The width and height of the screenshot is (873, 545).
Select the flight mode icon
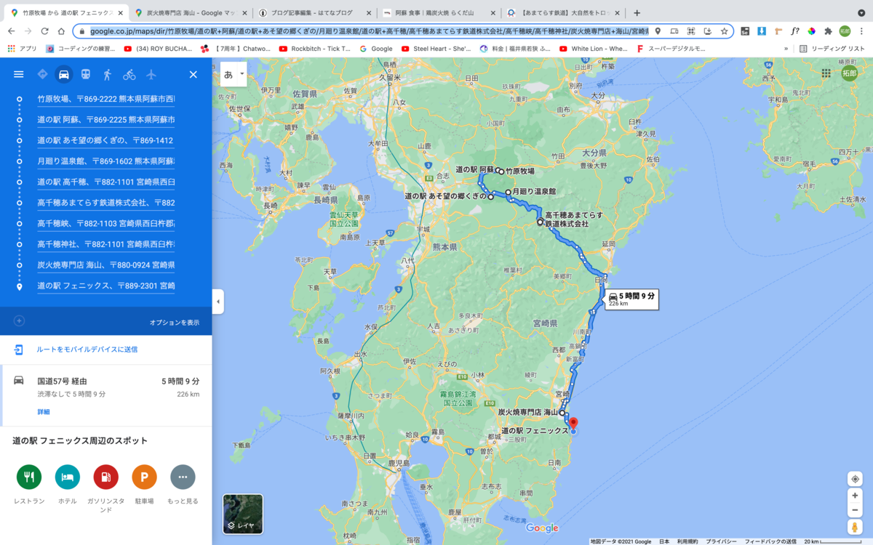point(151,74)
